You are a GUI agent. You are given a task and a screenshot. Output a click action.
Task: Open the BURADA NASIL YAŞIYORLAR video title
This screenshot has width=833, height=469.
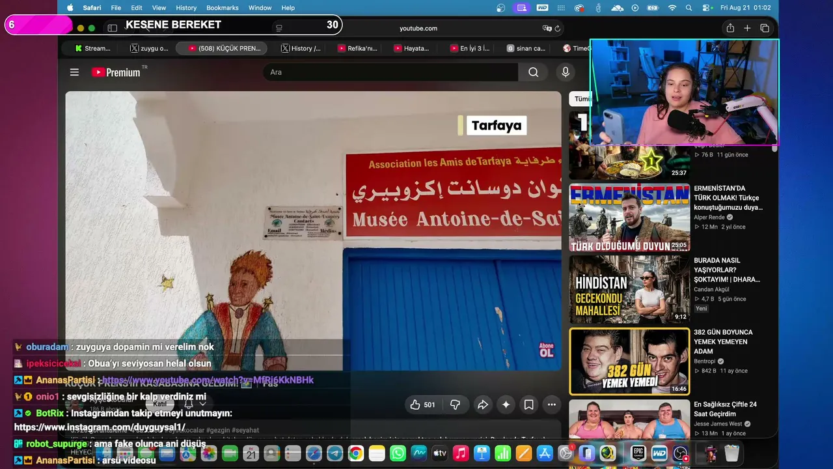pos(727,270)
